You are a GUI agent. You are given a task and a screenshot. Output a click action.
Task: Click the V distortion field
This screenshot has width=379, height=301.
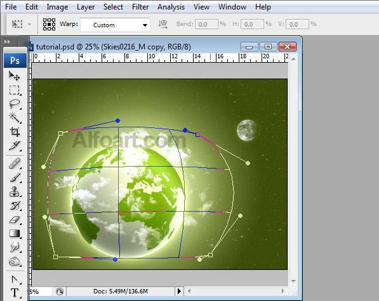297,24
